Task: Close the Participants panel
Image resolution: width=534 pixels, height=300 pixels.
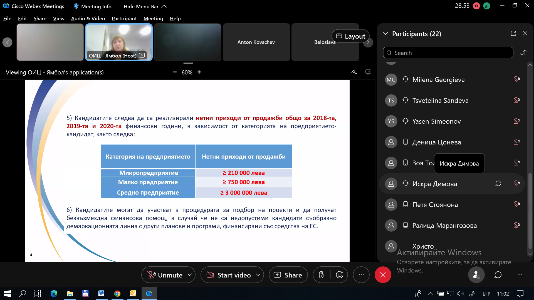Action: [x=525, y=33]
